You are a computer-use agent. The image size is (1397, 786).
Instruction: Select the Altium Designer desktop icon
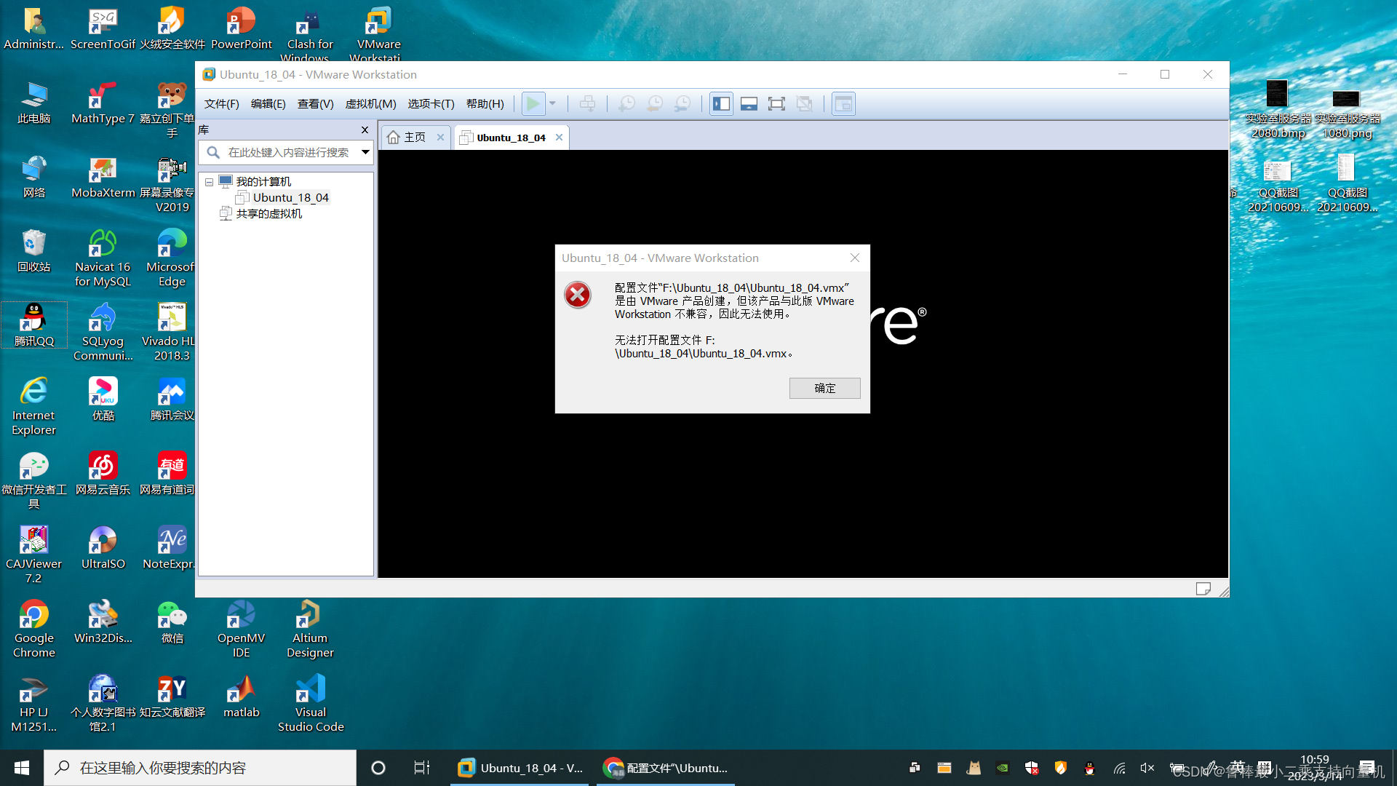[311, 630]
